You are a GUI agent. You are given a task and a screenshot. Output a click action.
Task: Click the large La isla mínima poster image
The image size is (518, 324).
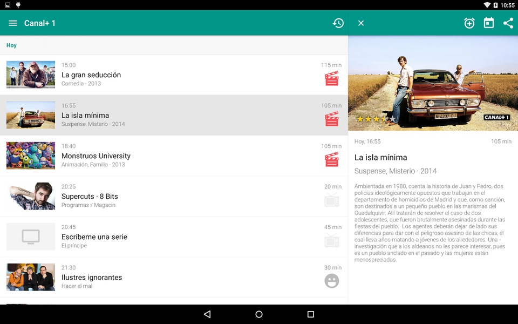pyautogui.click(x=433, y=83)
